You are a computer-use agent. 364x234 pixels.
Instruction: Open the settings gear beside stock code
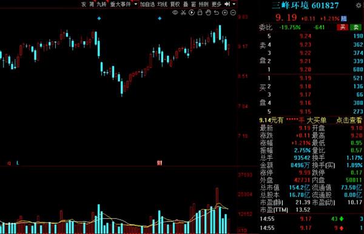pyautogui.click(x=359, y=5)
